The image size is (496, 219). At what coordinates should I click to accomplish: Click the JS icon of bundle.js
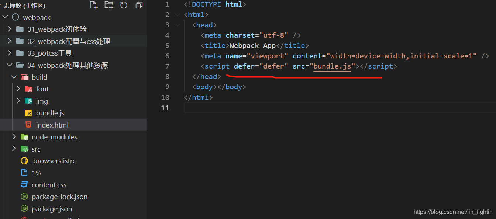point(28,113)
